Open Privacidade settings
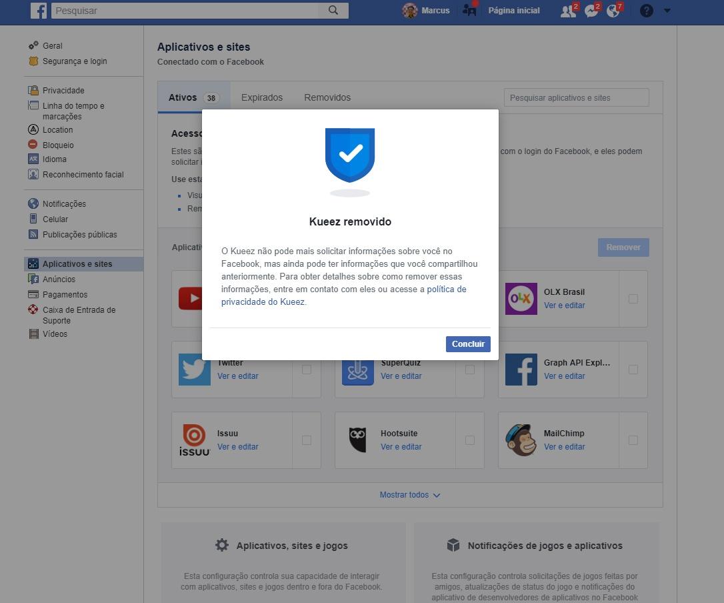Image resolution: width=724 pixels, height=603 pixels. (63, 90)
